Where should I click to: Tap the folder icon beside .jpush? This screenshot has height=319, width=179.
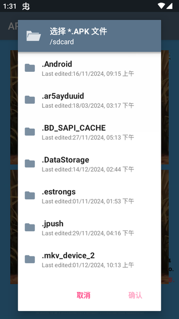(x=30, y=227)
